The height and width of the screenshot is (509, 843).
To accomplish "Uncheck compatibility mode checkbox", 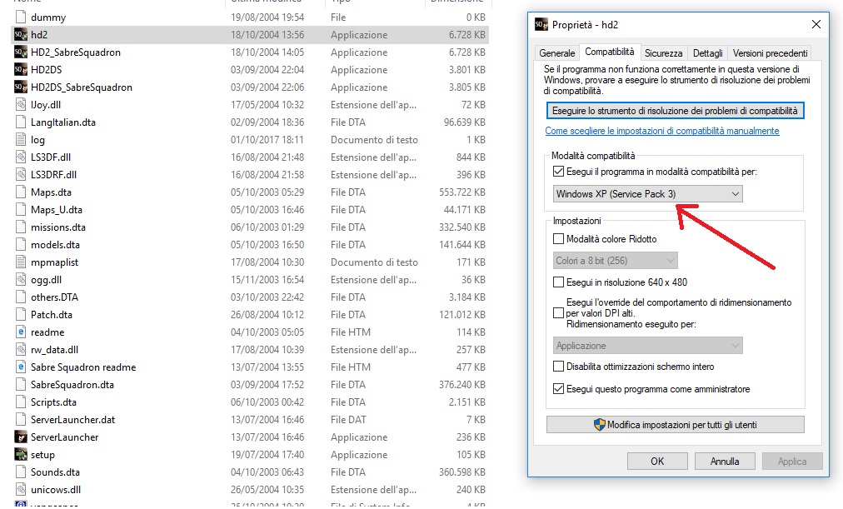I will (559, 172).
